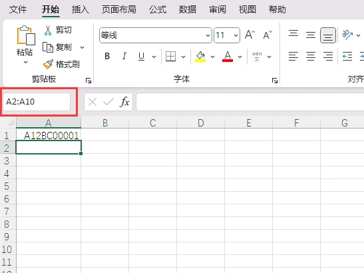Open the font size dropdown showing 11
Viewport: 364px width, 273px height.
227,35
